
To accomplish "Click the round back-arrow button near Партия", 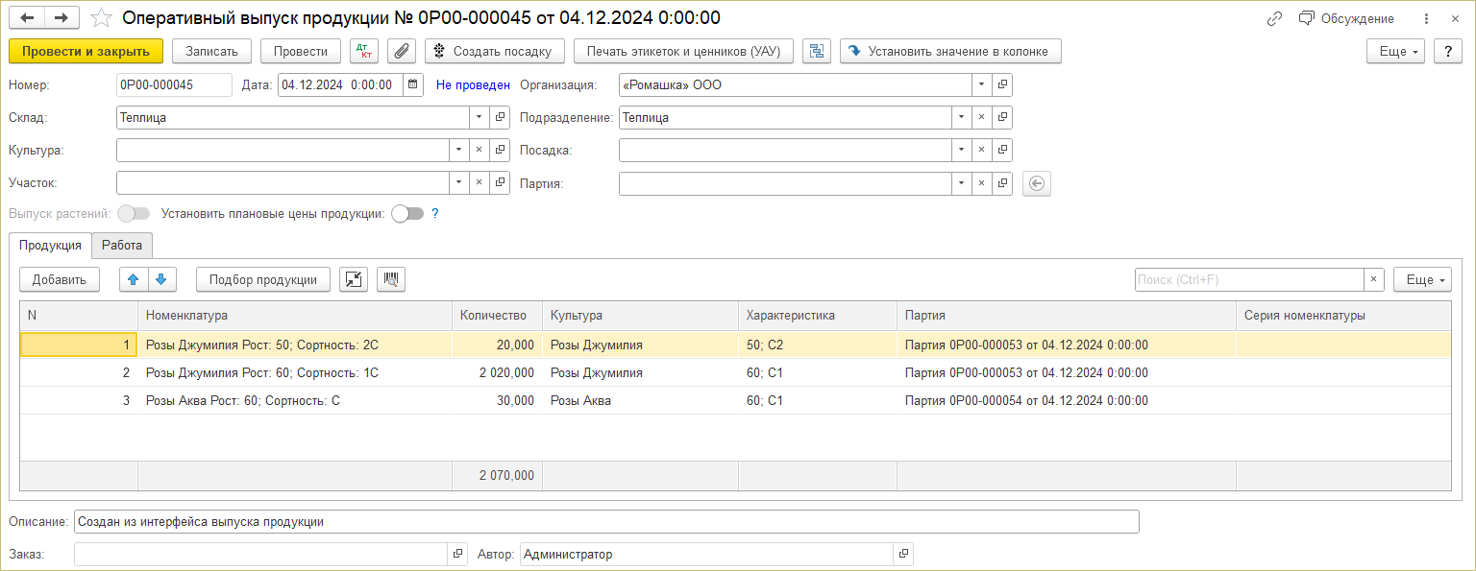I will (x=1037, y=183).
